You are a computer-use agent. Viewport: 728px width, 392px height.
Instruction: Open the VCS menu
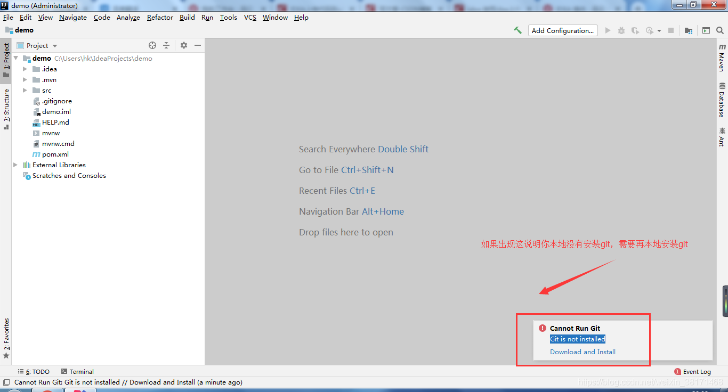pos(250,17)
